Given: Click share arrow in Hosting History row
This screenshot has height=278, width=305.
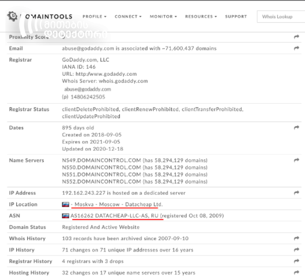Looking at the screenshot, I should click(296, 273).
